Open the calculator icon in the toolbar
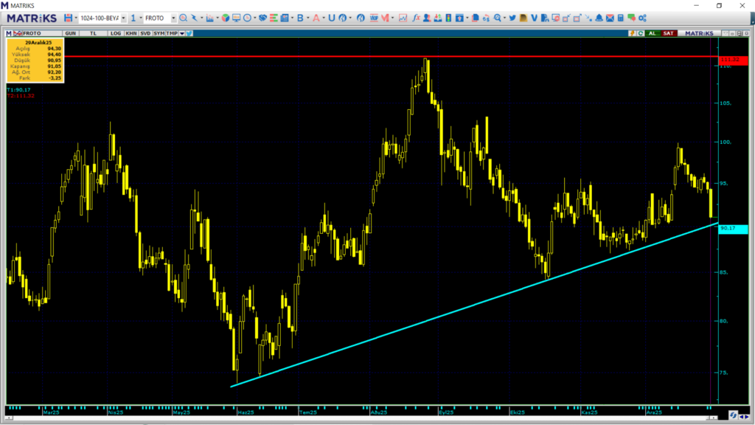Viewport: 755px width, 425px height. click(x=620, y=18)
